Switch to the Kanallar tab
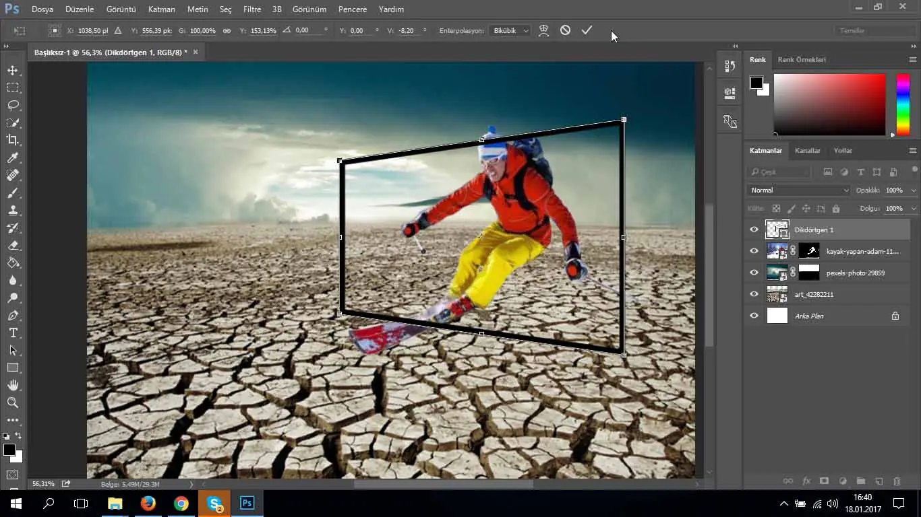Screen dimensions: 921x517 (807, 151)
